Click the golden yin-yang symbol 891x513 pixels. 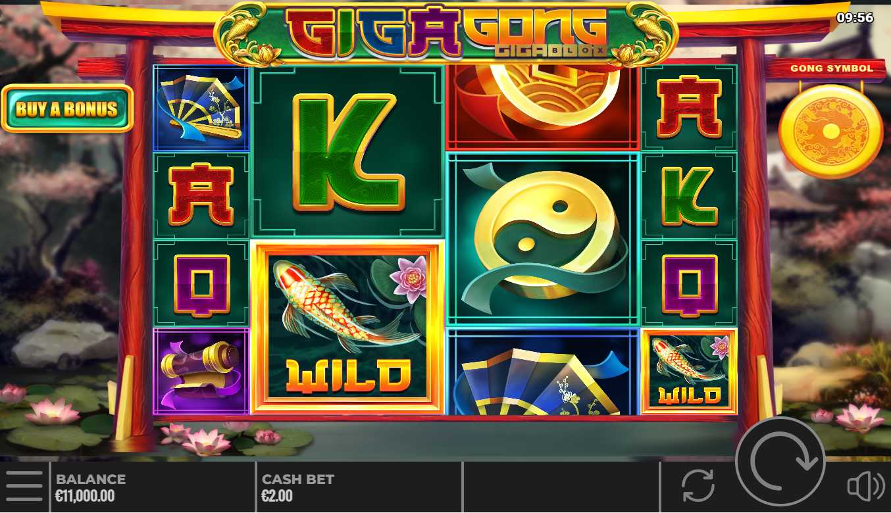pyautogui.click(x=543, y=239)
